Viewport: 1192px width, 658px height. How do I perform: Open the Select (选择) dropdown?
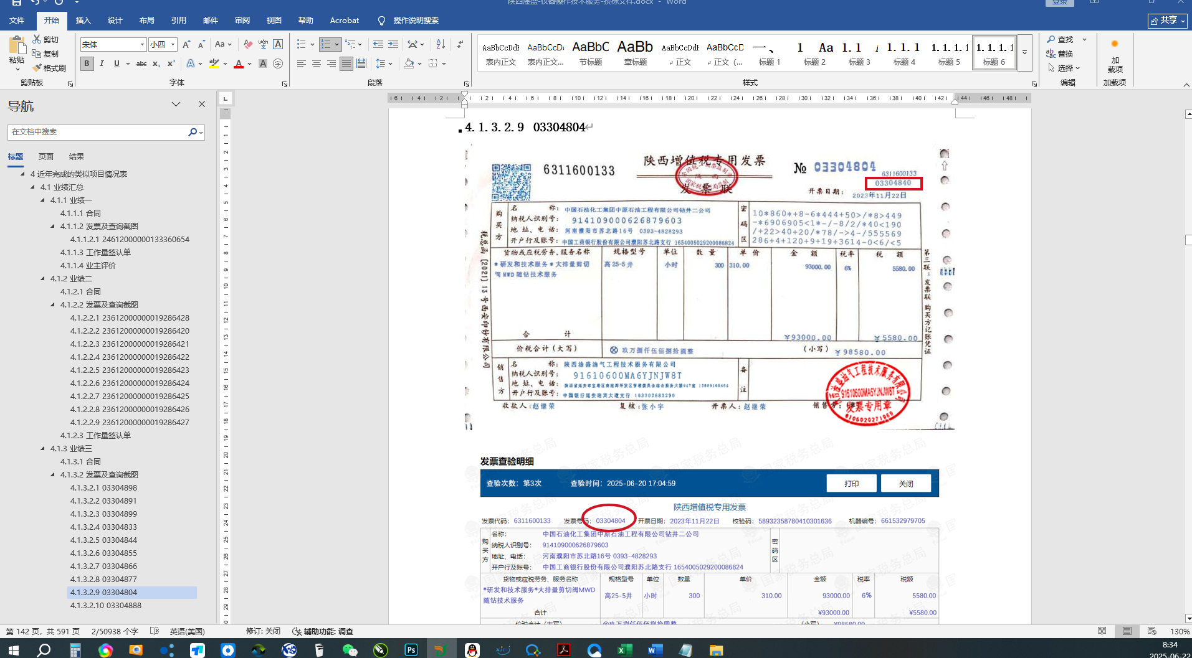(1064, 68)
